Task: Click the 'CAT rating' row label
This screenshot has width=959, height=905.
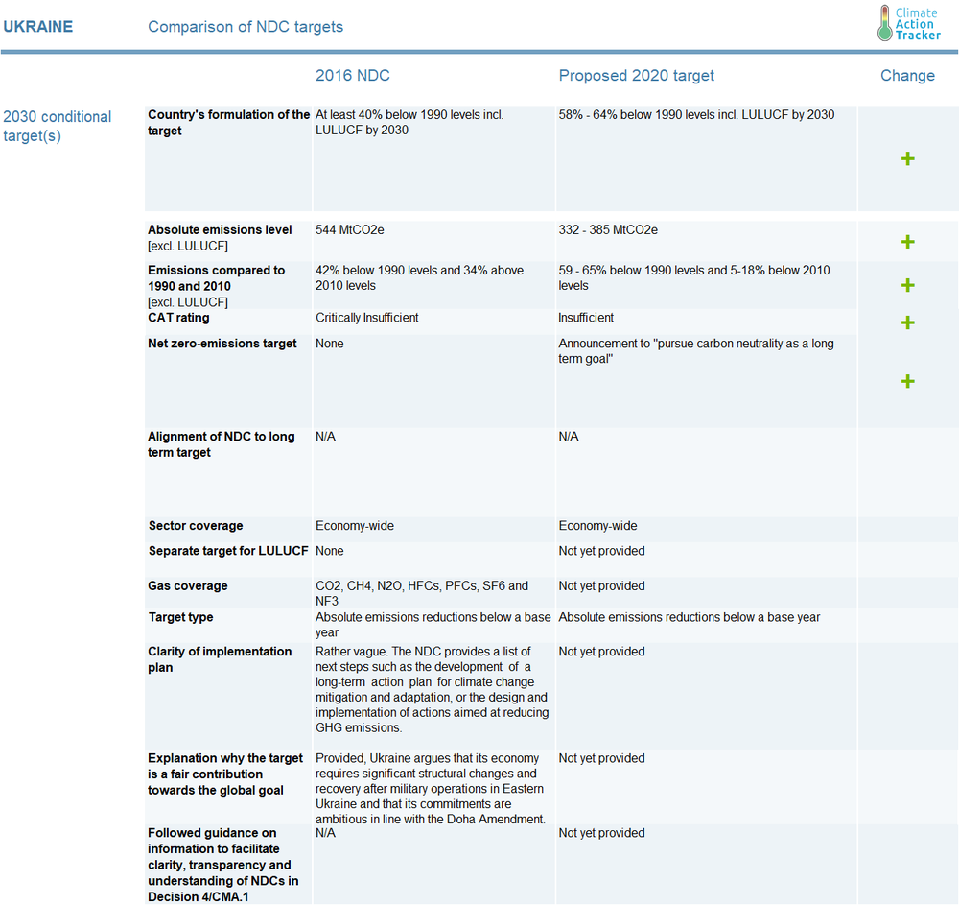Action: [x=178, y=318]
